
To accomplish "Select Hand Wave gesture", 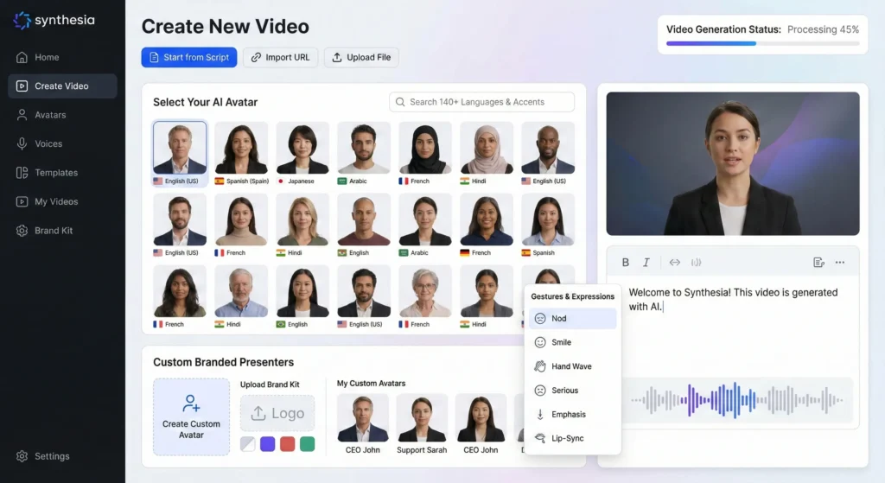I will point(572,366).
